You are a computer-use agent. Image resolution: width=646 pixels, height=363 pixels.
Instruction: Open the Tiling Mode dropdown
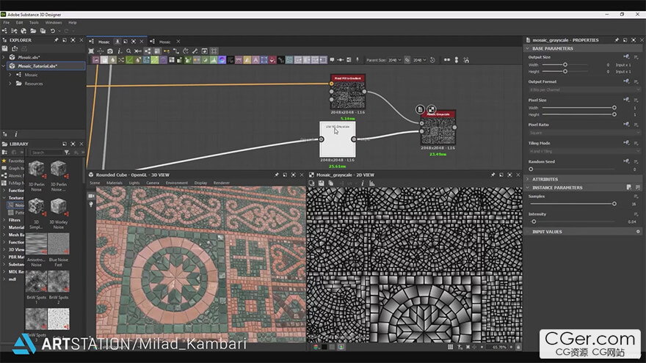(x=584, y=152)
